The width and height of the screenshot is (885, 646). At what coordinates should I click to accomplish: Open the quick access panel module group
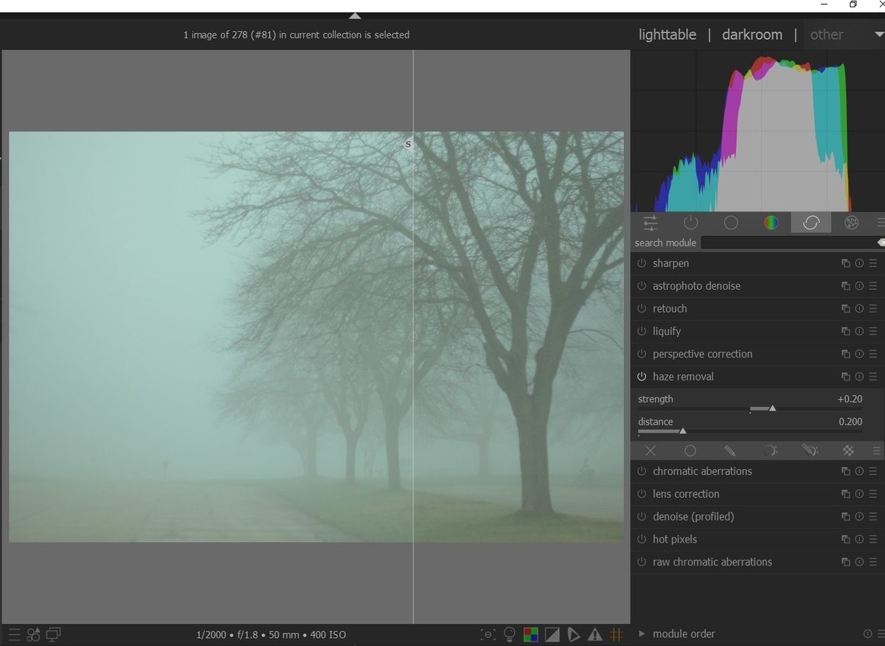(650, 223)
